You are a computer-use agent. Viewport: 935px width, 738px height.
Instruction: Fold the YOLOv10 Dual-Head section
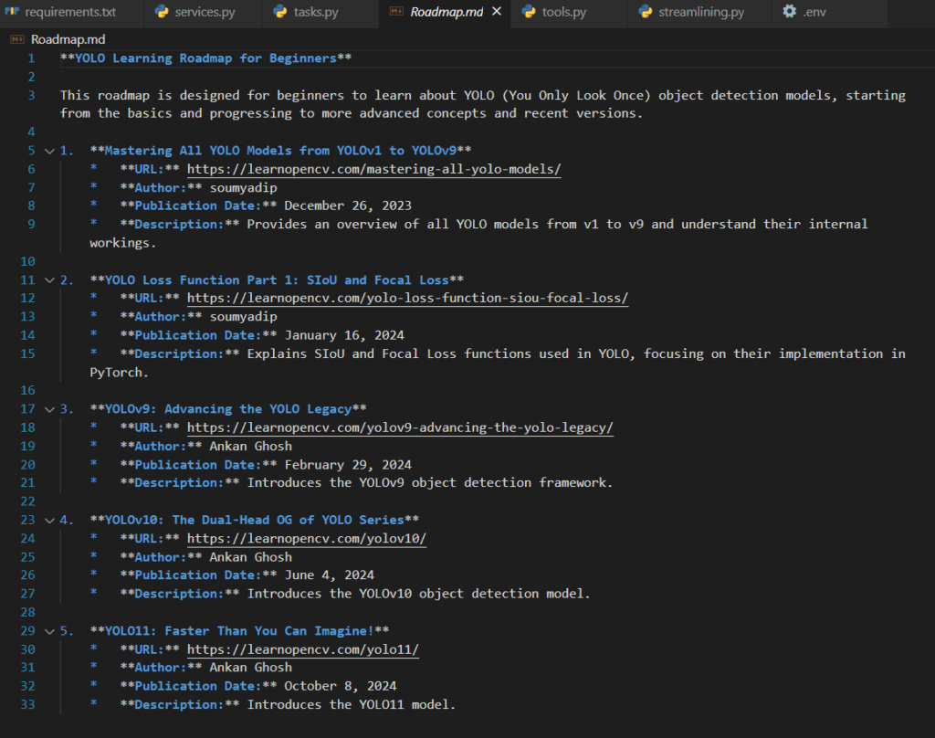pos(49,520)
